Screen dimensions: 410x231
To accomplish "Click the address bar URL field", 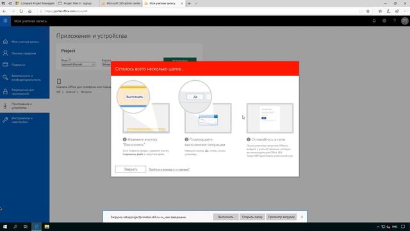I will click(x=199, y=12).
